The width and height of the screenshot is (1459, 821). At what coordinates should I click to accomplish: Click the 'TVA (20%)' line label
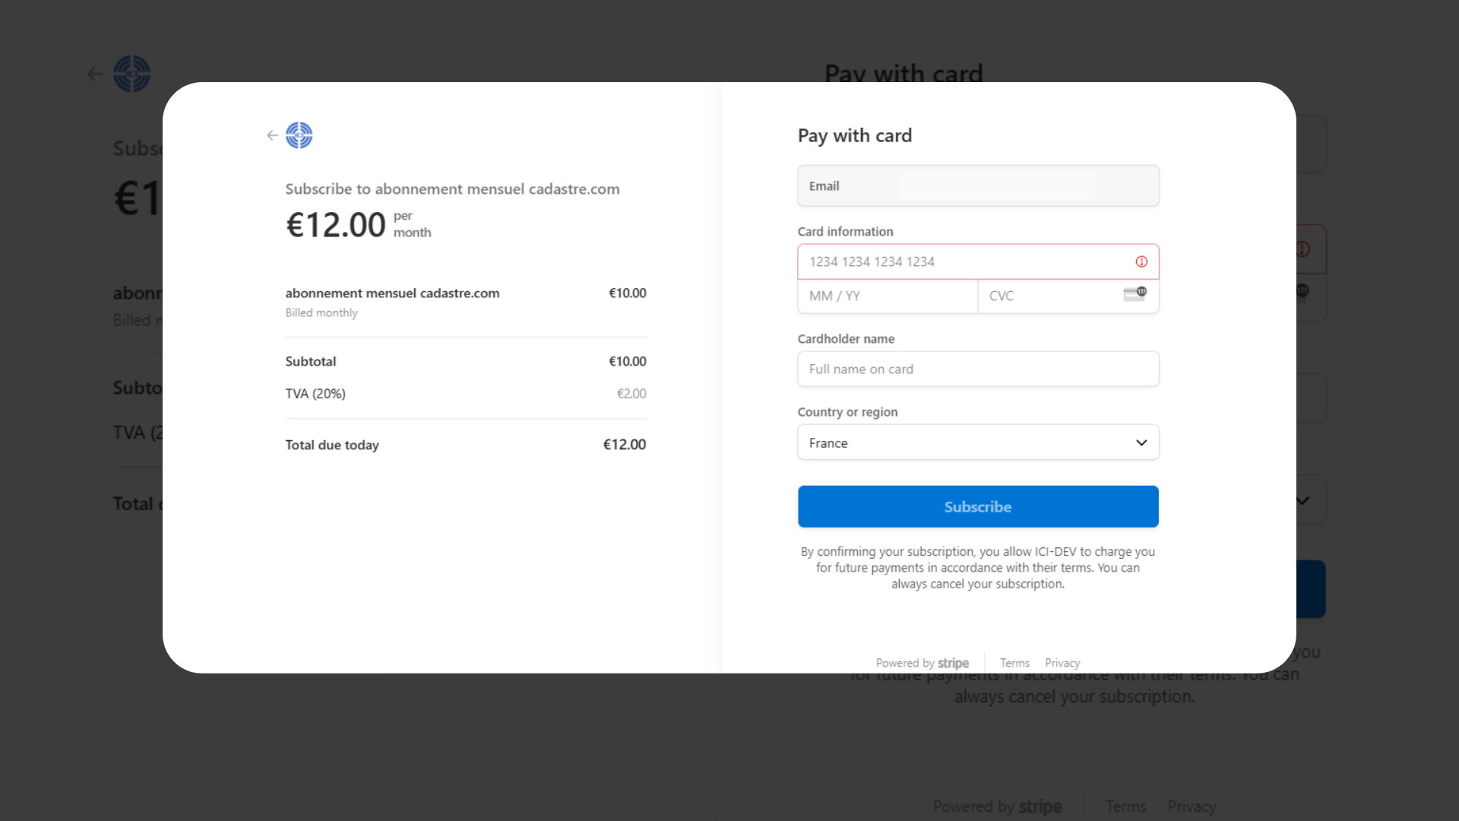click(x=315, y=394)
